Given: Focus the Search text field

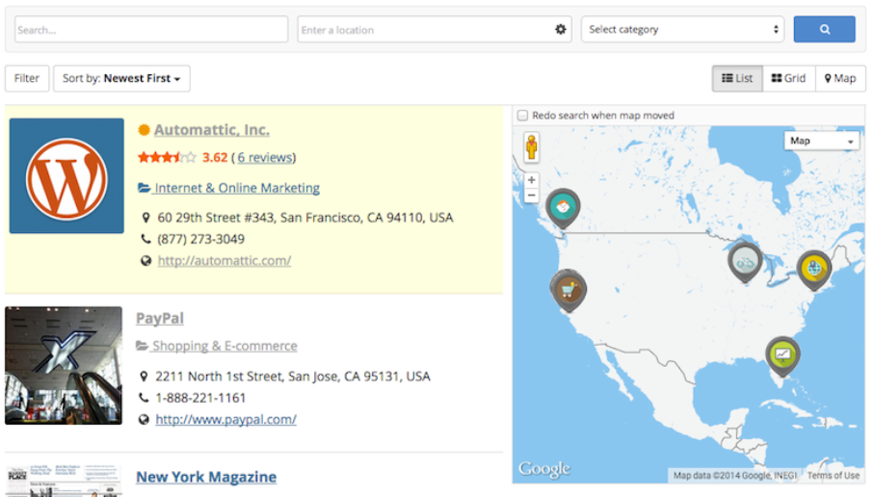Looking at the screenshot, I should (x=151, y=30).
